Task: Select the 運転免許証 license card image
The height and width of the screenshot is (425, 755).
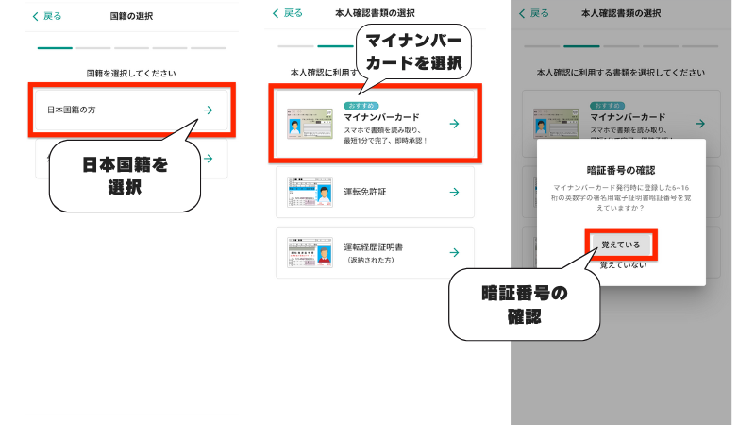Action: pos(310,192)
